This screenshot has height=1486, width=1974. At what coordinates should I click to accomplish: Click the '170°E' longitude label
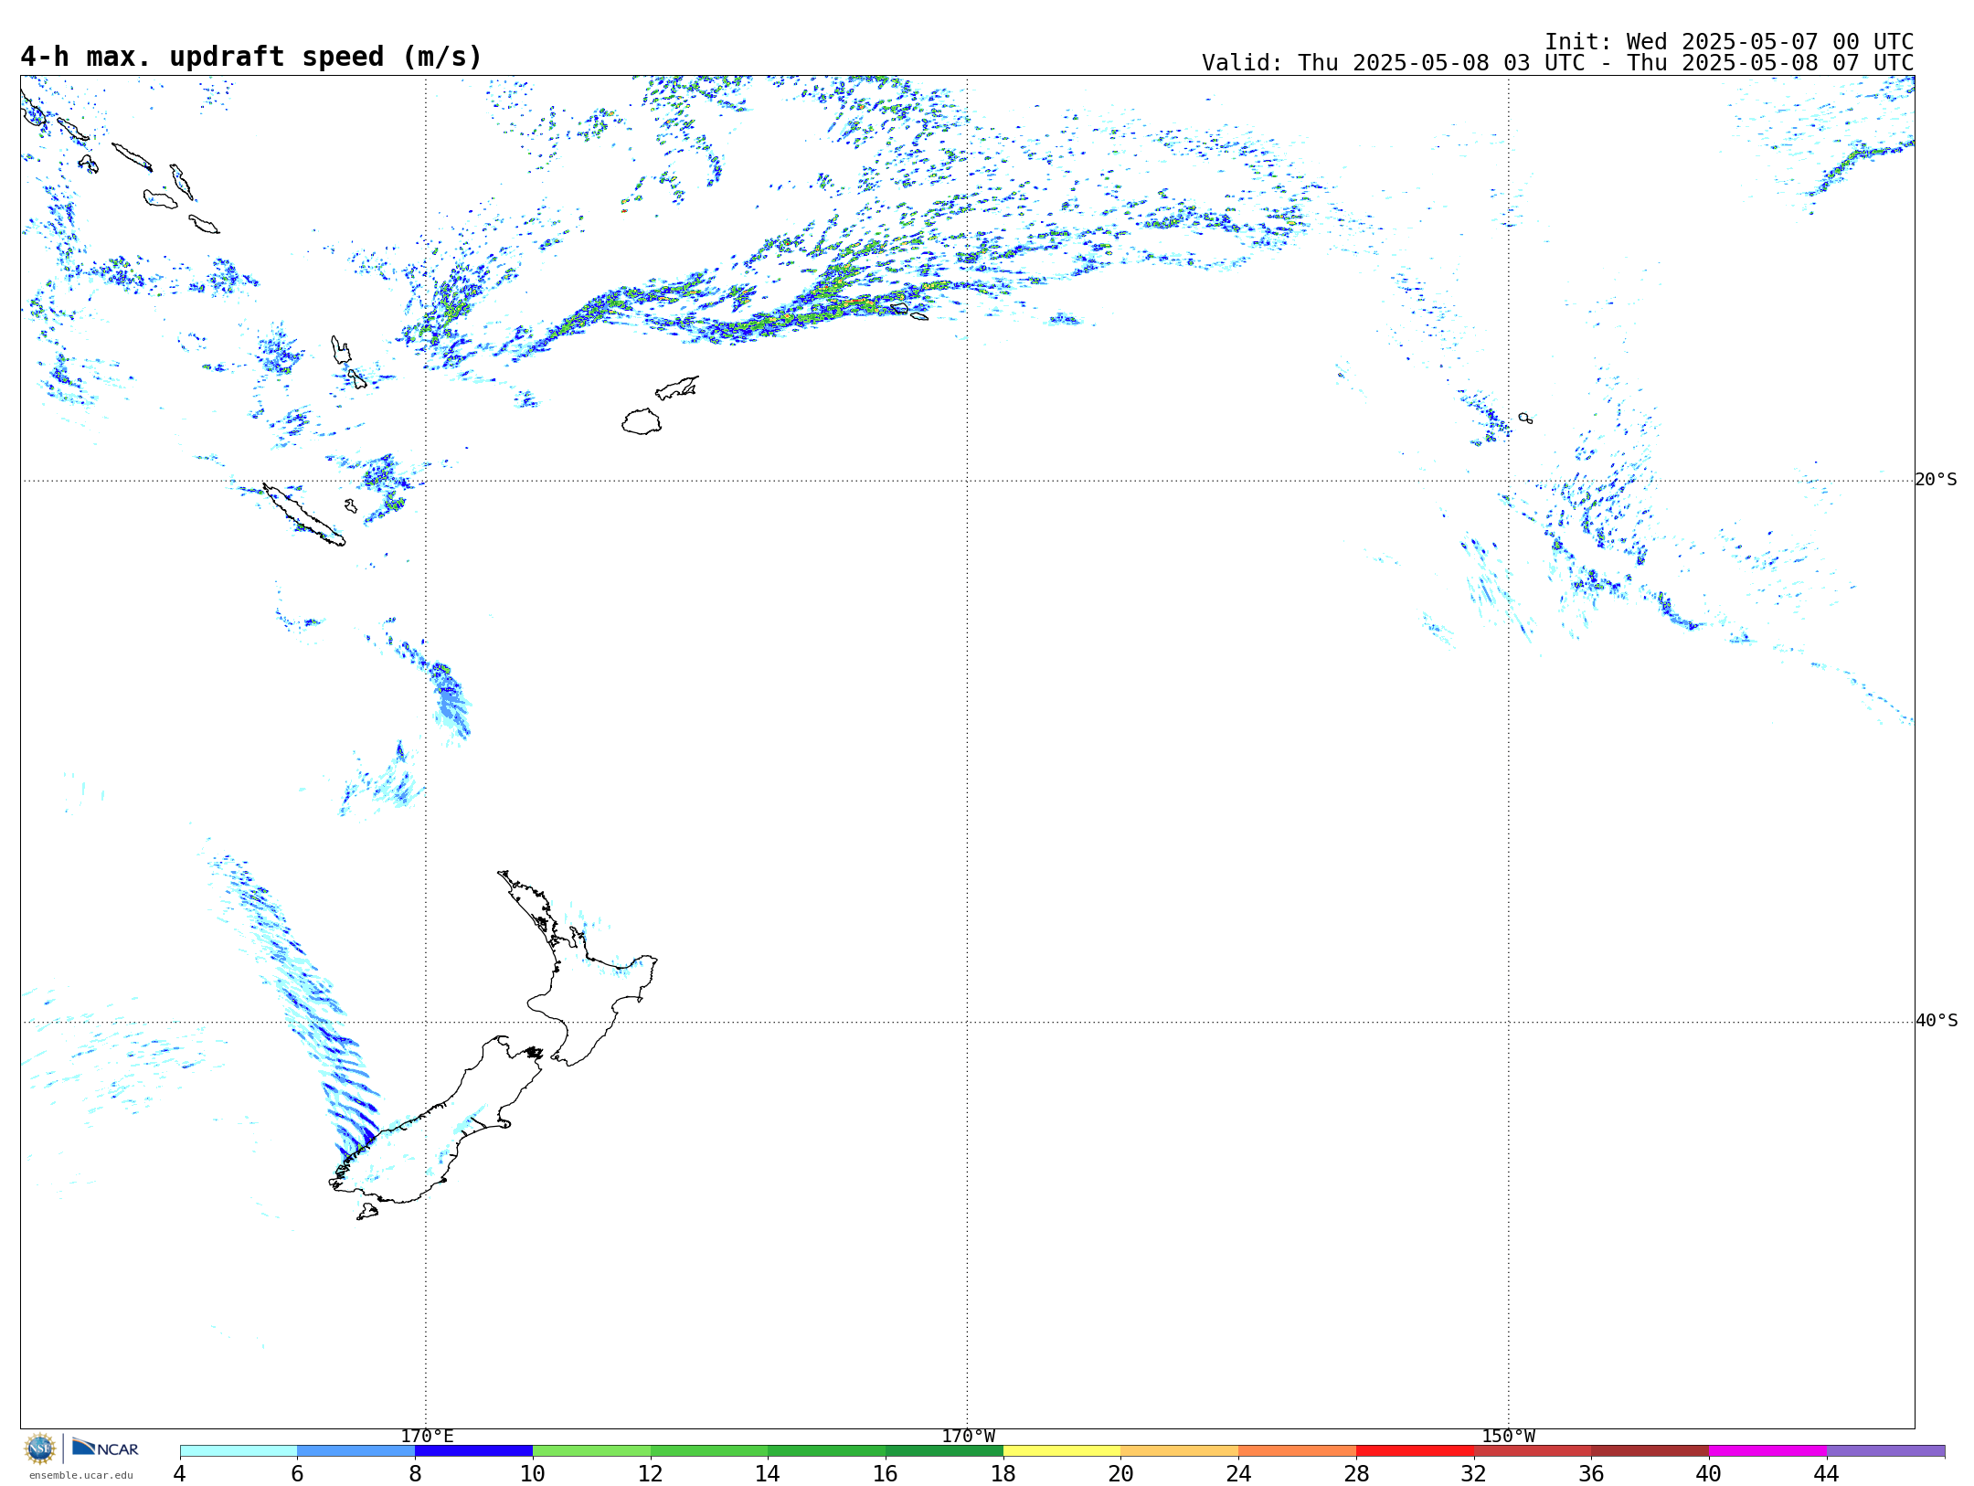click(x=427, y=1437)
